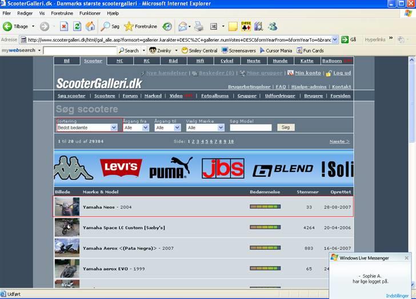
Task: Click the Refresh page icon
Action: tap(77, 26)
